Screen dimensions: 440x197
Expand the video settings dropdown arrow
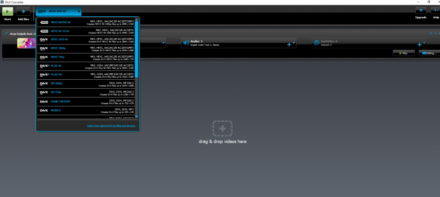(163, 43)
